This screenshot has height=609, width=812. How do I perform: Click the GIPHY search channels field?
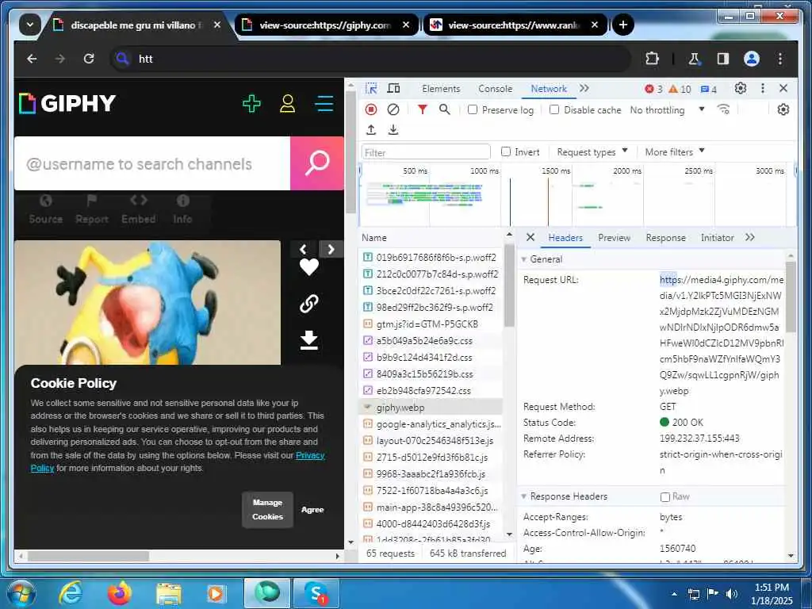tap(152, 163)
